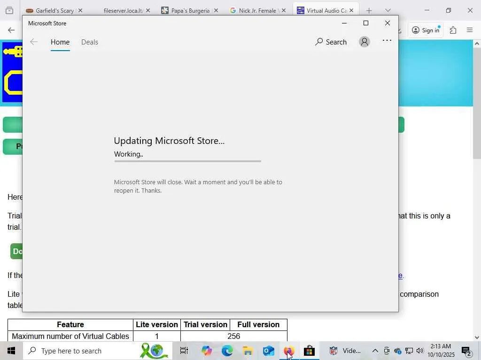Screen dimensions: 481x360
Task: Click the scrollbar down arrow on page
Action: pyautogui.click(x=477, y=337)
